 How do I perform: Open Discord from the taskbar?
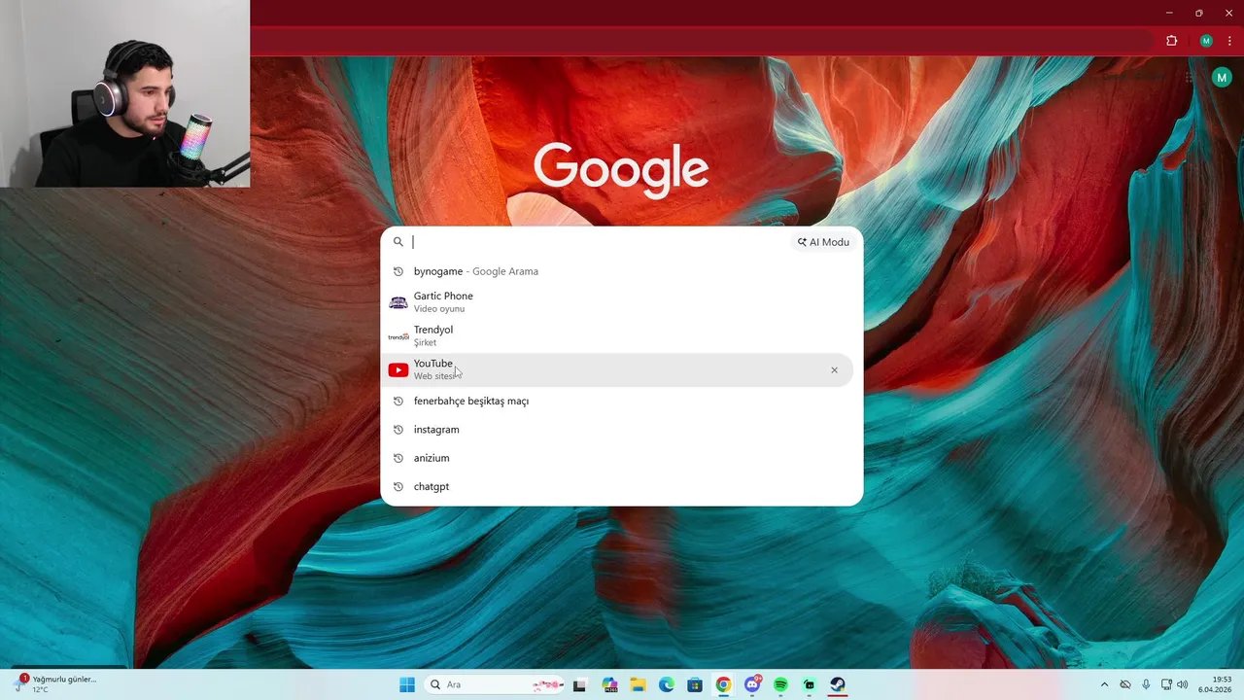click(x=752, y=684)
